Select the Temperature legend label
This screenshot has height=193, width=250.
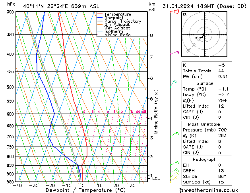118,14
